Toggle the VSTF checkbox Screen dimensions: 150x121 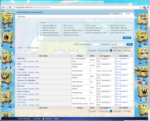pos(62,28)
